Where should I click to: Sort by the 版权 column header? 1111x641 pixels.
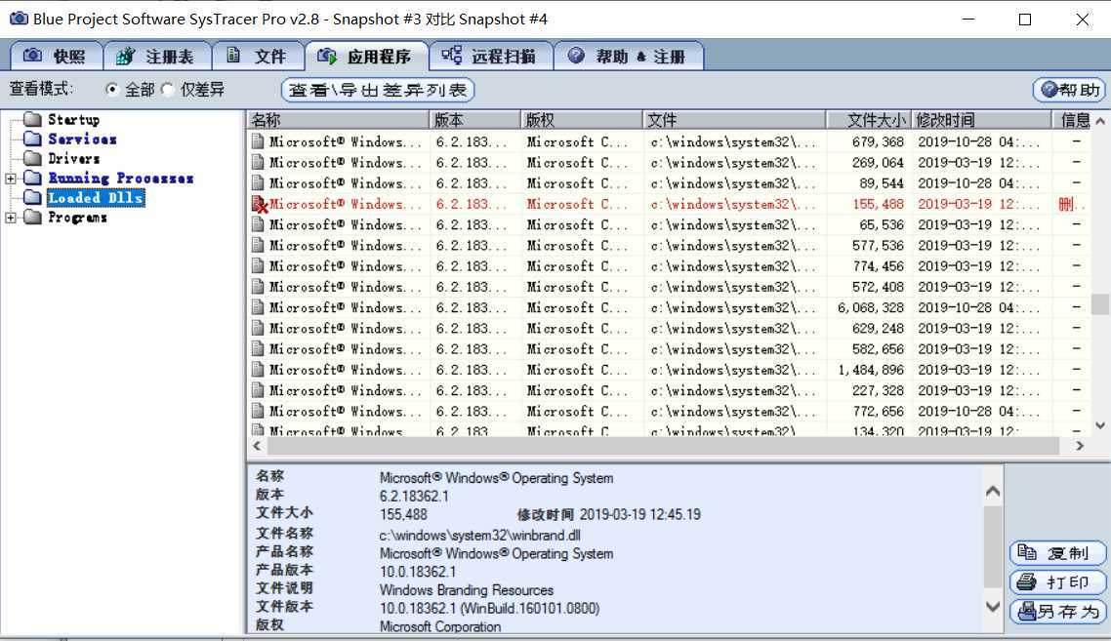pyautogui.click(x=582, y=120)
